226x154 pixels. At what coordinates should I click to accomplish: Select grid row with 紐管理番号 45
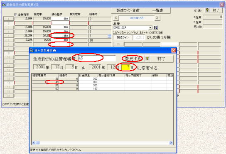coord(102,82)
